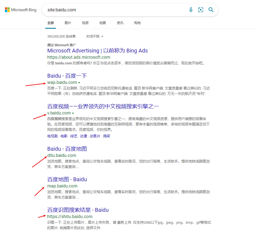Expand the arrow next to v.baidu.com
This screenshot has height=231, width=258.
pyautogui.click(x=73, y=113)
